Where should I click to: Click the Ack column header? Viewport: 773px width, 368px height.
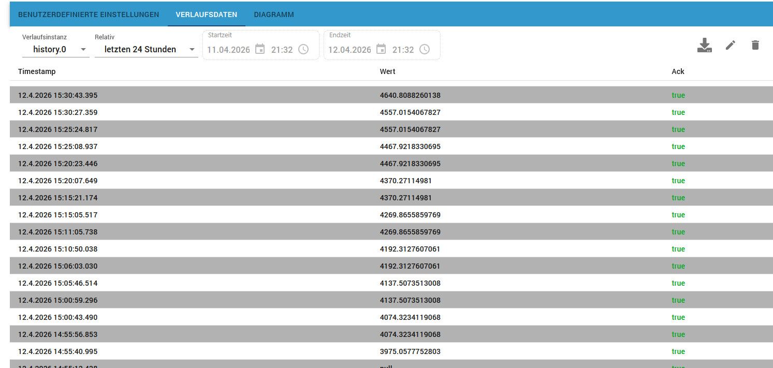tap(678, 71)
